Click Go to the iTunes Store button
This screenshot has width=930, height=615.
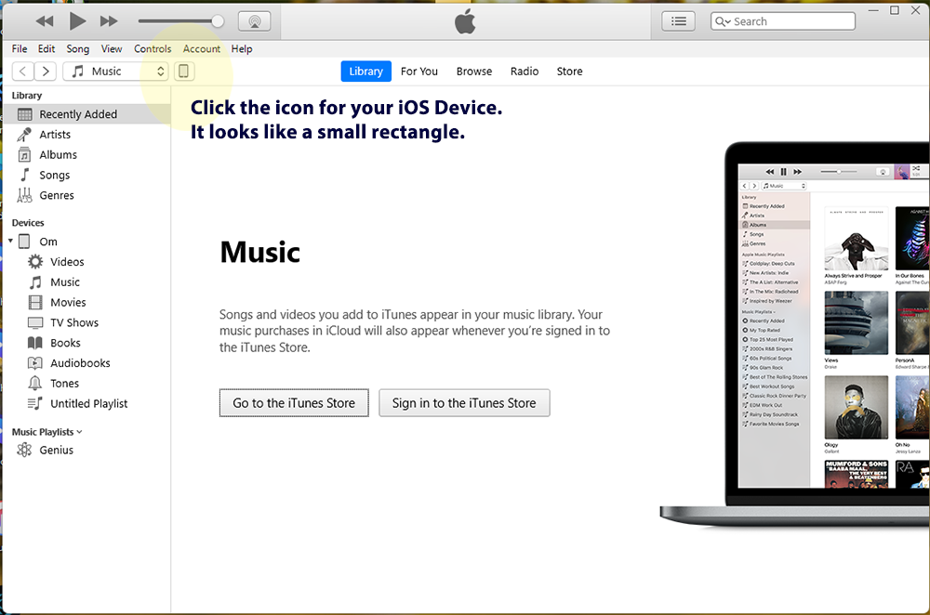[294, 403]
